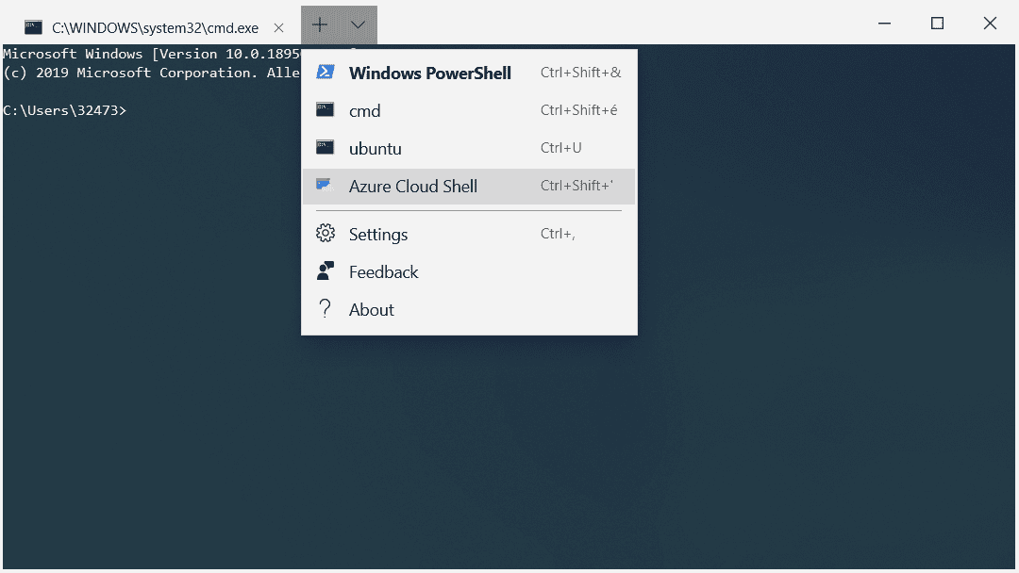This screenshot has height=573, width=1019.
Task: Open a cmd profile from the menu
Action: [469, 110]
